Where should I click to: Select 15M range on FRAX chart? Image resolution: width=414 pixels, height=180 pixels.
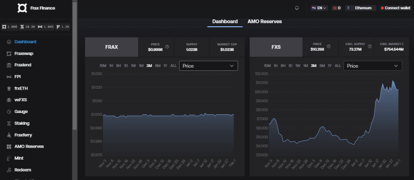tap(103, 66)
